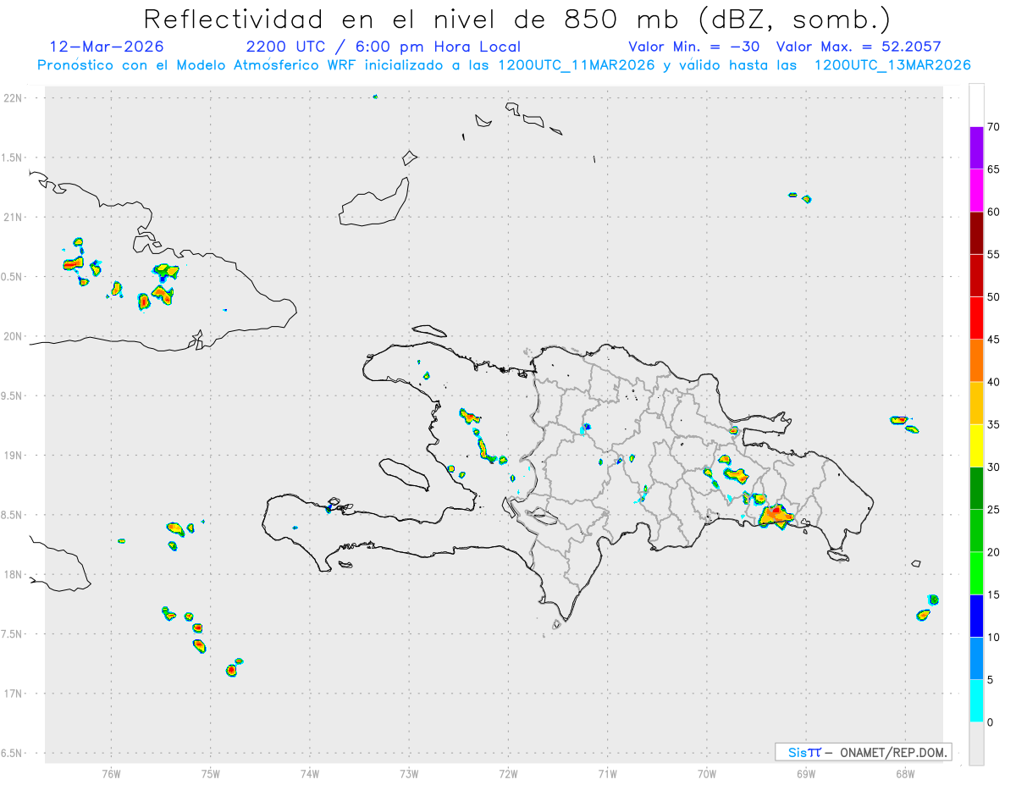This screenshot has height=785, width=1016.
Task: Click the colorbar label '30'
Action: tap(993, 467)
